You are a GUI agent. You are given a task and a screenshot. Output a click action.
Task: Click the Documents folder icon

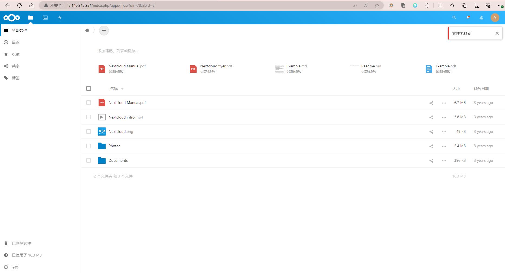(102, 160)
